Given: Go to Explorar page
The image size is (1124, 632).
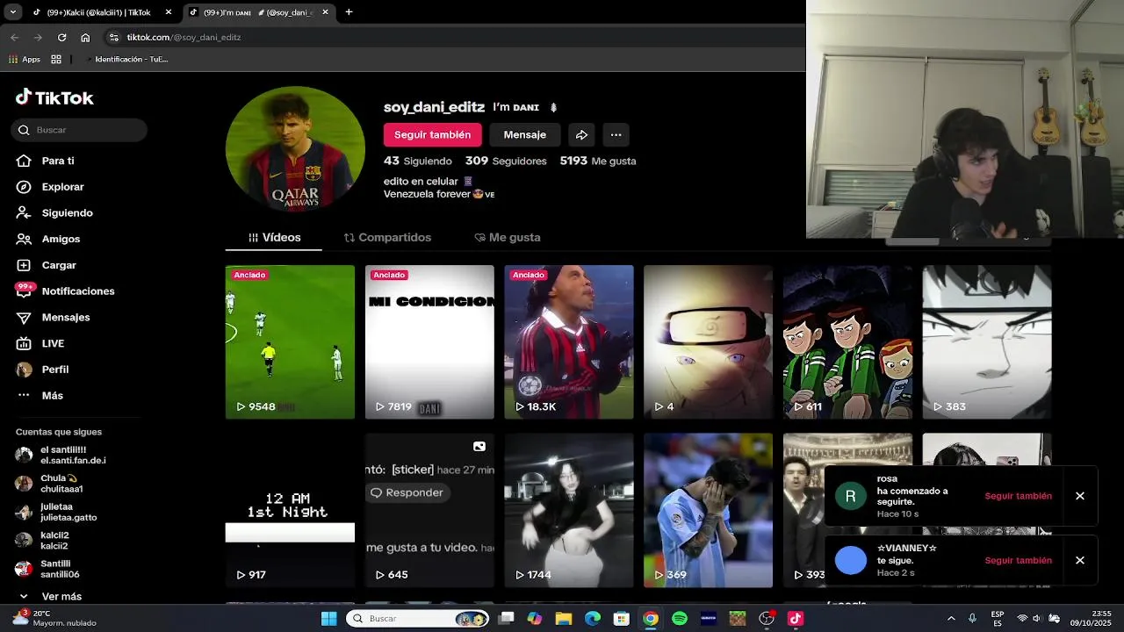Looking at the screenshot, I should (62, 187).
